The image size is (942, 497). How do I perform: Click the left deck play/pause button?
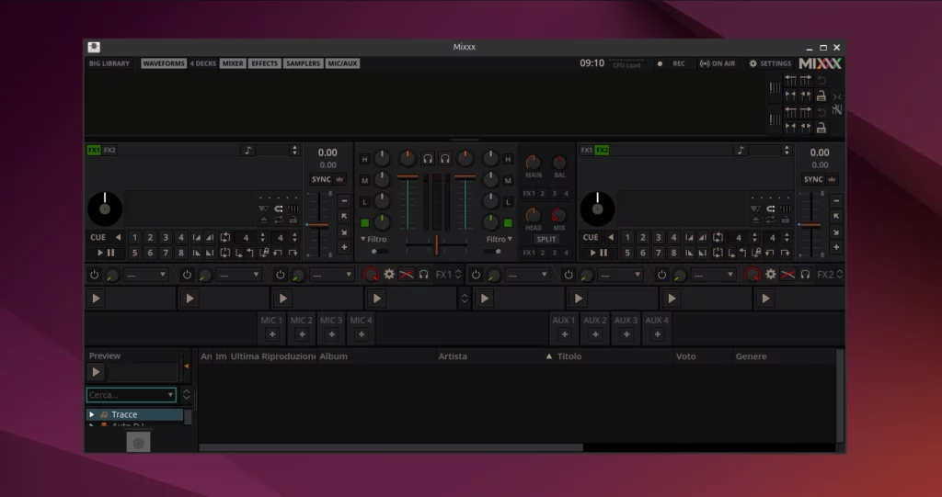click(106, 253)
